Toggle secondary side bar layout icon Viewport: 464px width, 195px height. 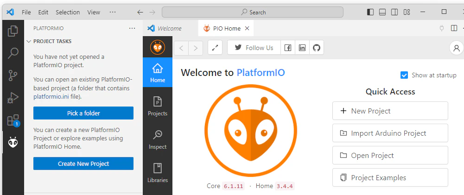(394, 12)
